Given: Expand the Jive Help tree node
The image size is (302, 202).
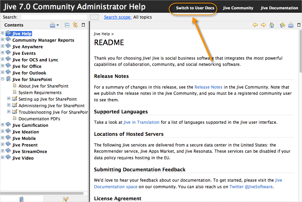Looking at the screenshot, I should 2,33.
